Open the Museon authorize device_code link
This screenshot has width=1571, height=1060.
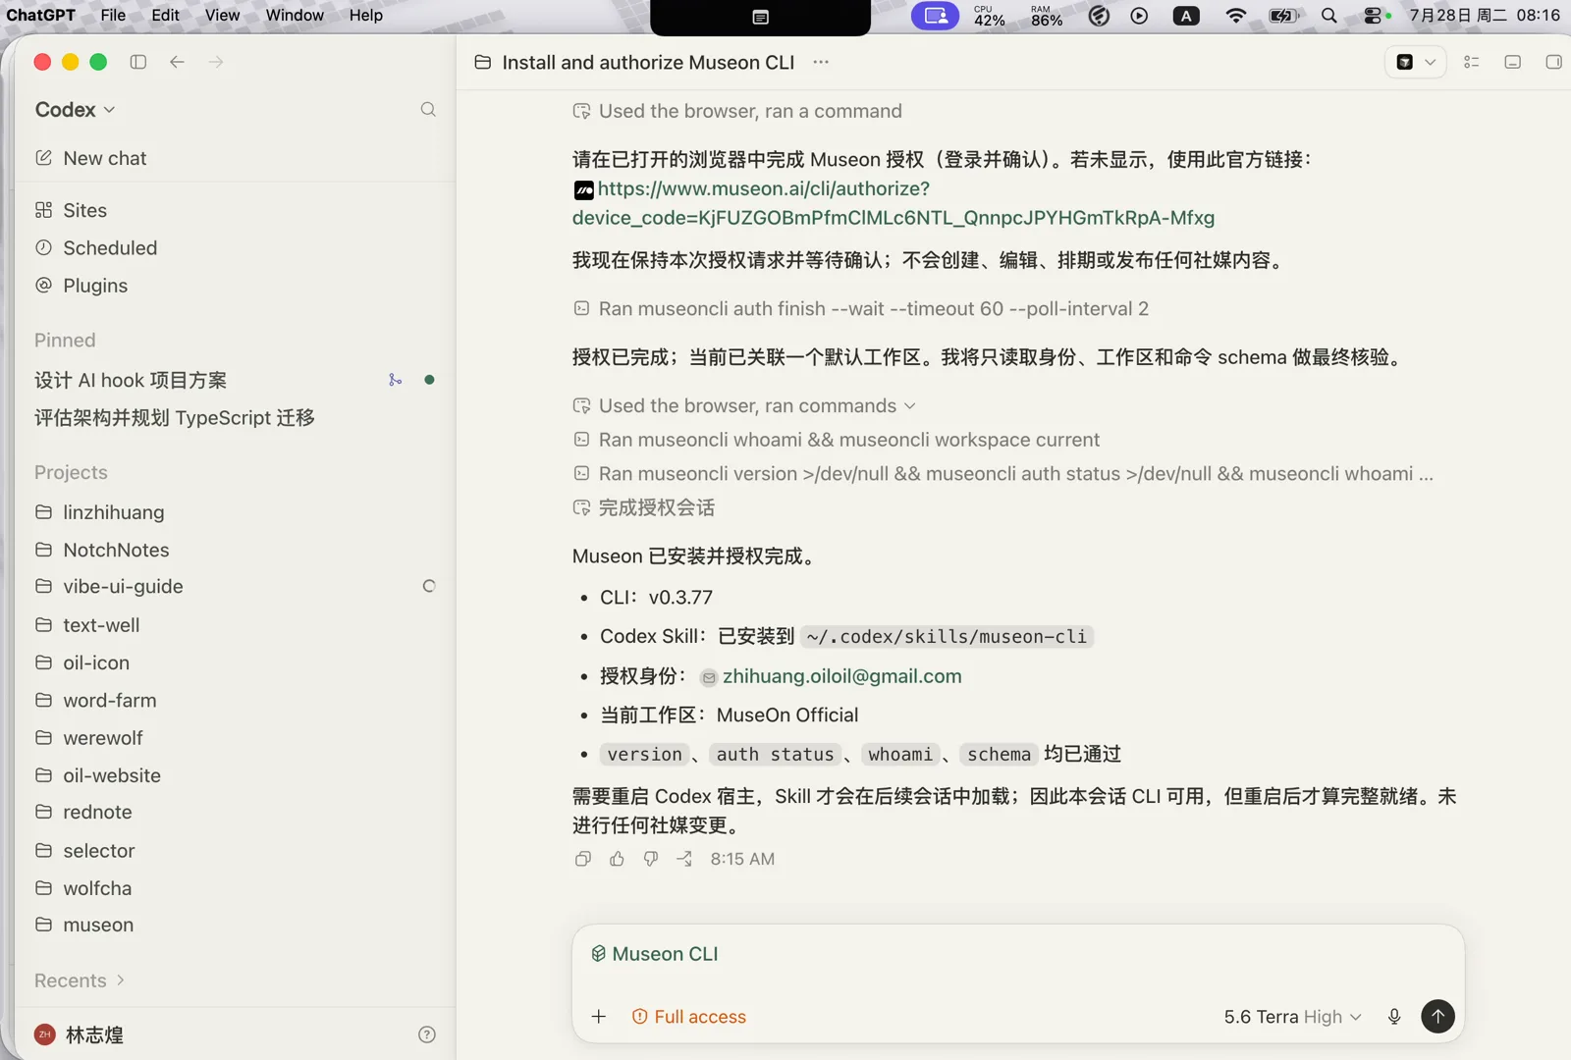tap(894, 203)
